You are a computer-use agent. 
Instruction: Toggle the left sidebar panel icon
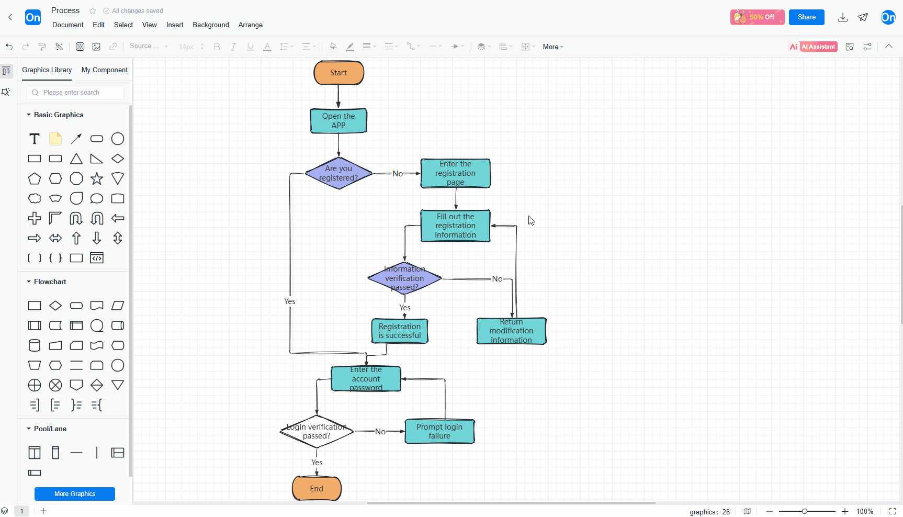pos(6,71)
